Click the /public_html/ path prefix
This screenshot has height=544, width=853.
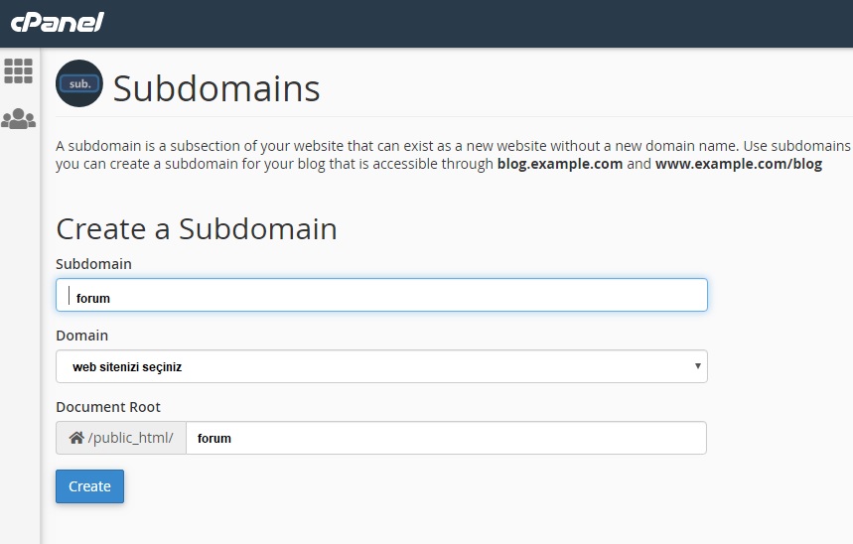(x=130, y=438)
